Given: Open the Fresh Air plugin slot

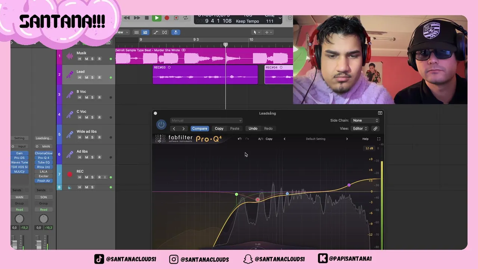Looking at the screenshot, I should click(x=44, y=181).
